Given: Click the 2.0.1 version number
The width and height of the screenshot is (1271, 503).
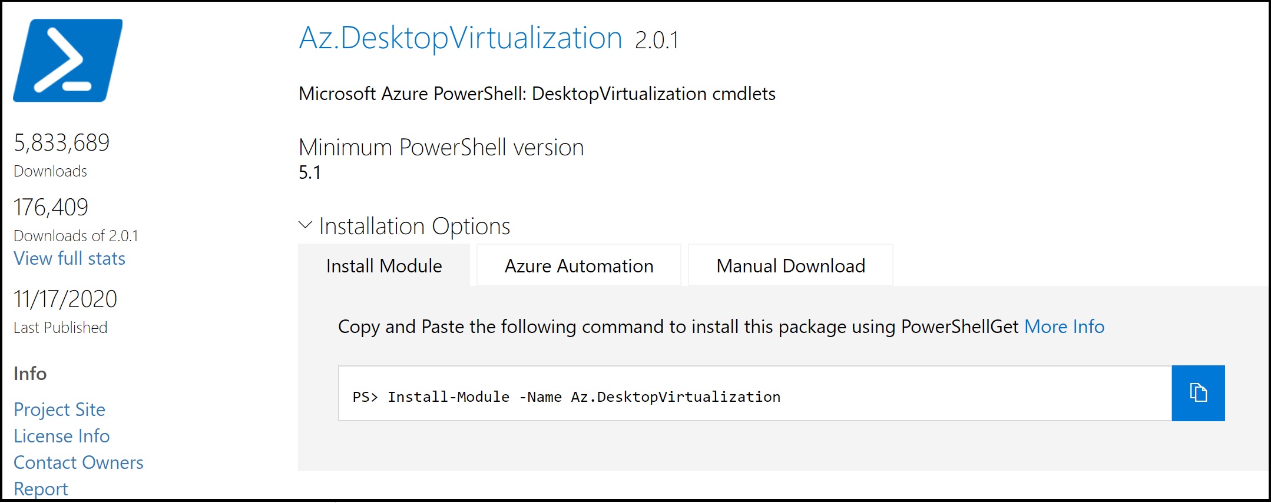Looking at the screenshot, I should 657,40.
